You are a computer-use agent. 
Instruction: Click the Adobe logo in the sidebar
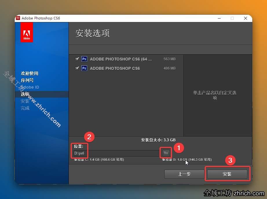[27, 32]
